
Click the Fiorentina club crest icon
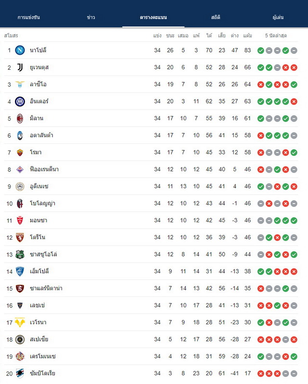[20, 169]
